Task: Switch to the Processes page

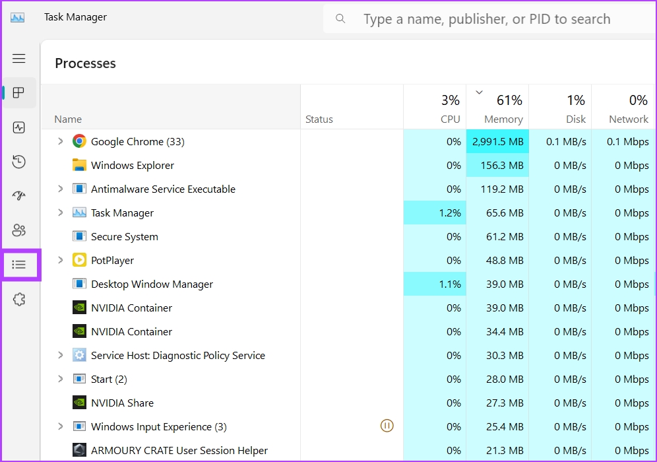Action: (19, 92)
